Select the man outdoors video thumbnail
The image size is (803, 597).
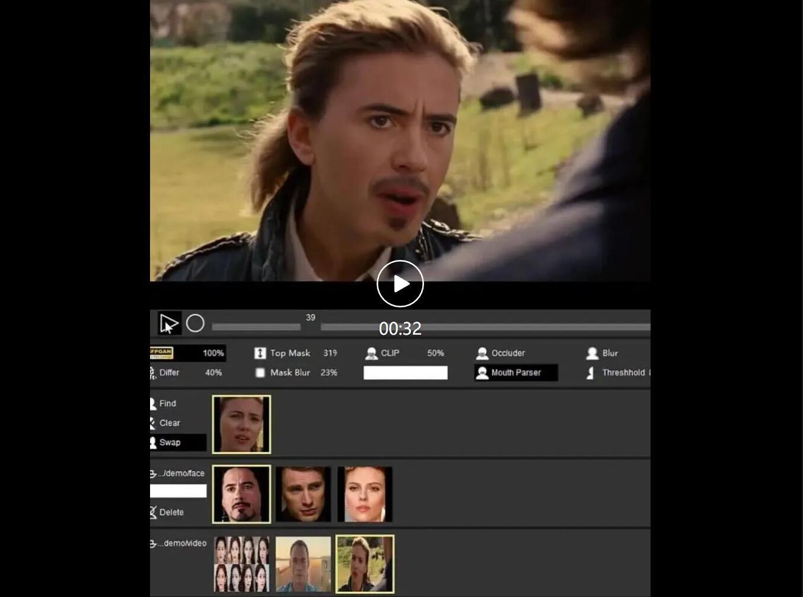click(303, 564)
